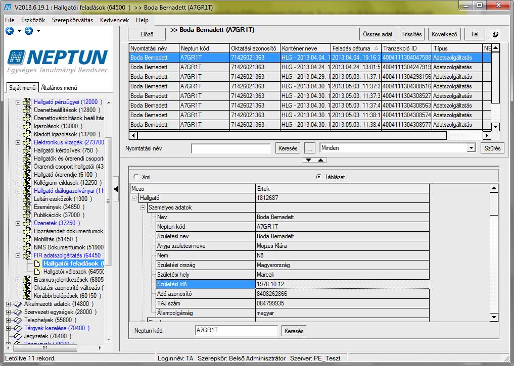
Task: Click the Nyomtatási név search field
Action: [231, 148]
